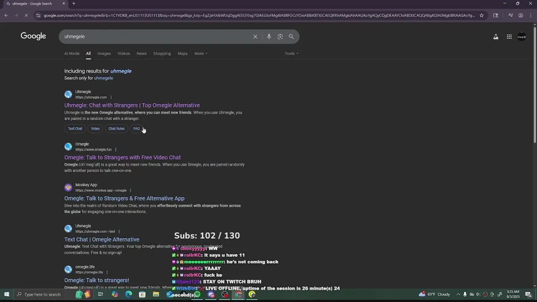This screenshot has width=537, height=302.
Task: Open the Windows Start menu
Action: (7, 294)
